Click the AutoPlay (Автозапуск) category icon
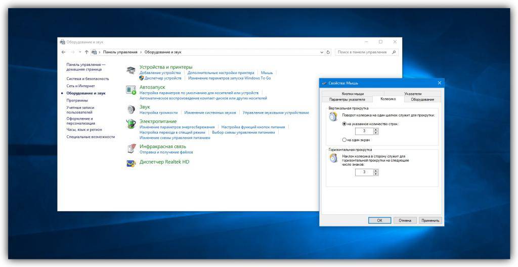This screenshot has width=518, height=267. (131, 90)
